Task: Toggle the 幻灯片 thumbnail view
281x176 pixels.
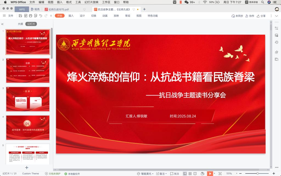Action: tap(31, 24)
